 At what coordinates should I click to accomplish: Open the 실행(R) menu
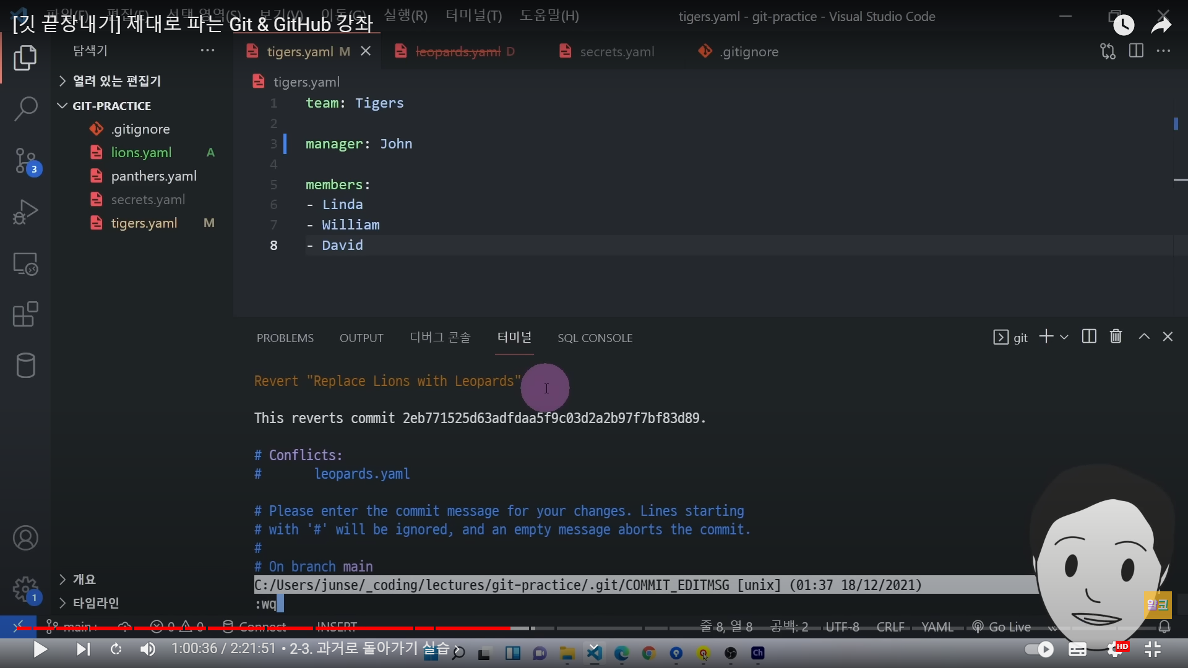click(405, 16)
